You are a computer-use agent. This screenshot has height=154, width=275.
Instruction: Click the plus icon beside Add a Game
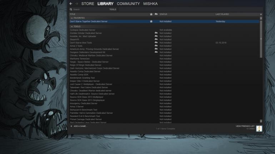point(71,126)
